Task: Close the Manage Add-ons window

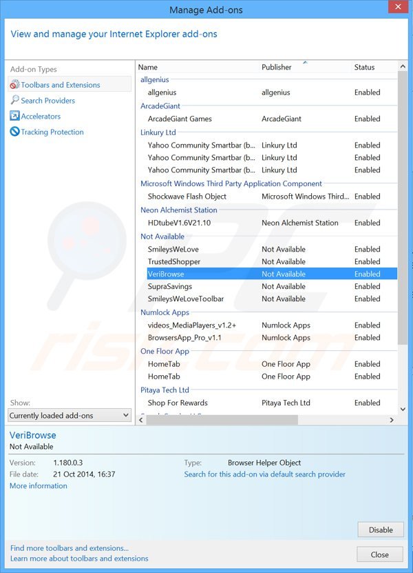Action: pos(398,7)
